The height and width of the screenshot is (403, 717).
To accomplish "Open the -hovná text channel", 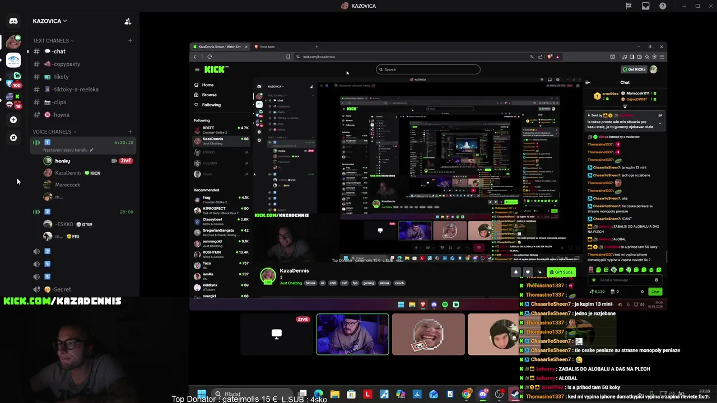I will pyautogui.click(x=83, y=115).
